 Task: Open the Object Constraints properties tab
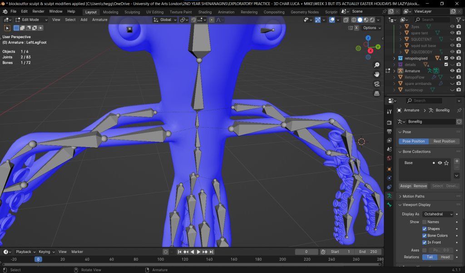(389, 187)
